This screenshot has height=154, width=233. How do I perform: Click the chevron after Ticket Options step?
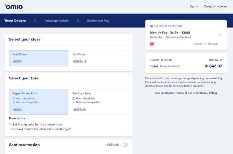coord(35,21)
